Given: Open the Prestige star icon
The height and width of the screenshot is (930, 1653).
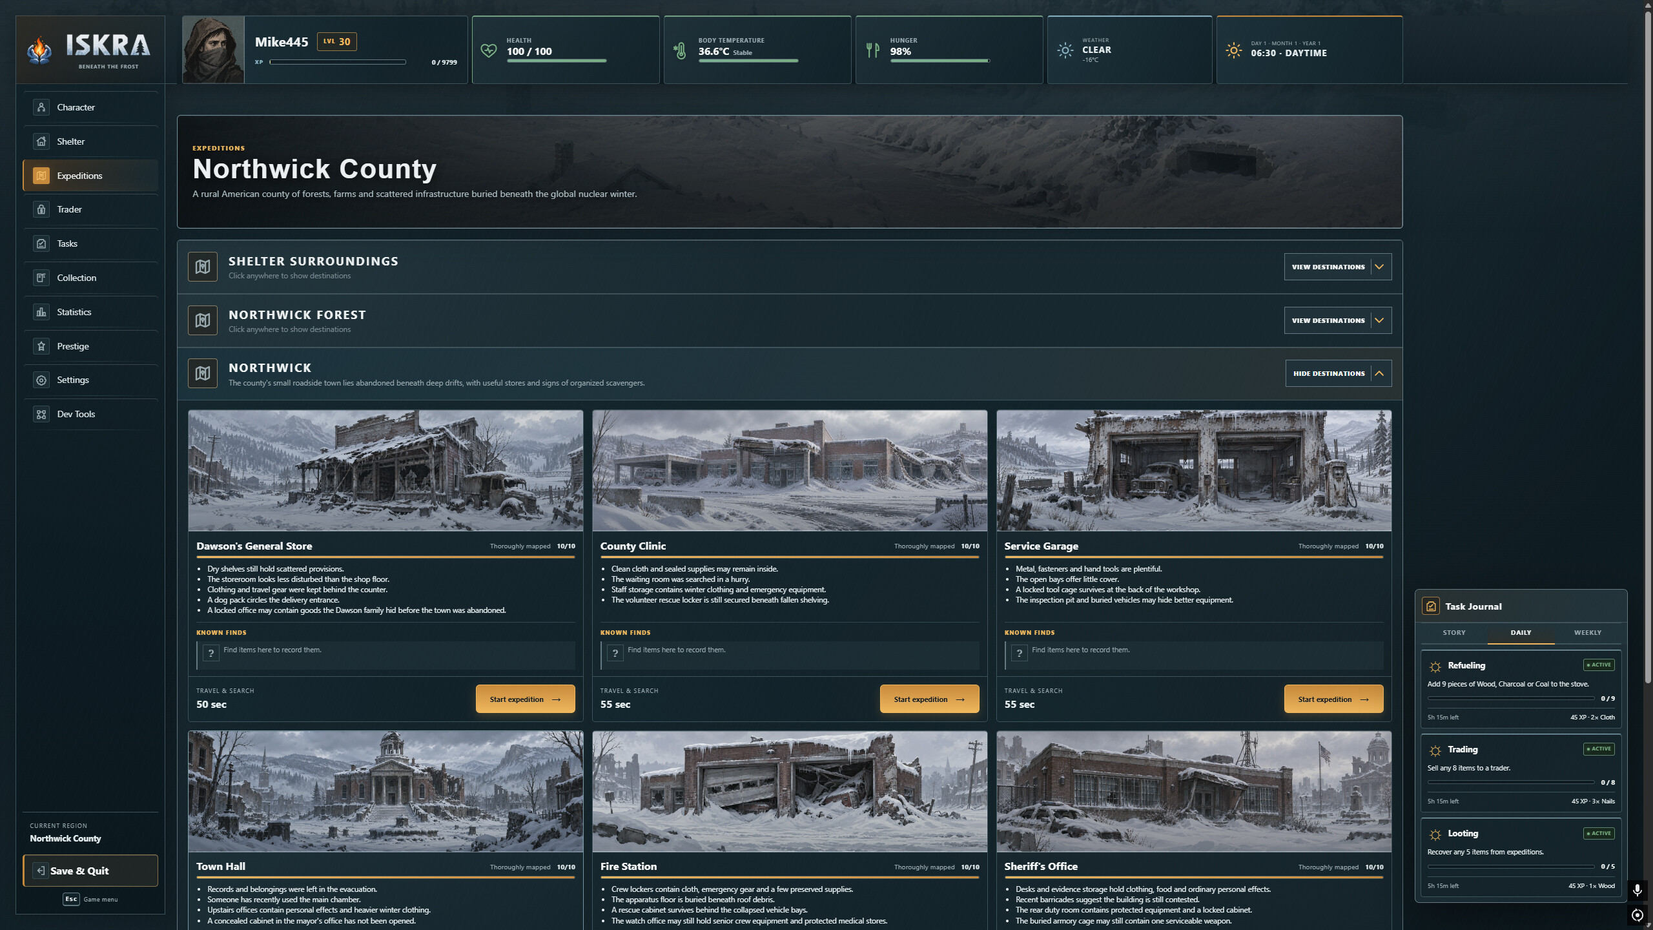Looking at the screenshot, I should click(x=41, y=346).
